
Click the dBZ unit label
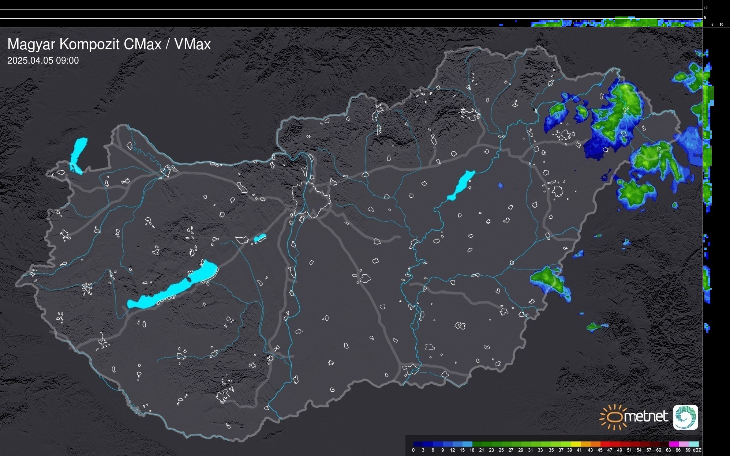pos(697,450)
